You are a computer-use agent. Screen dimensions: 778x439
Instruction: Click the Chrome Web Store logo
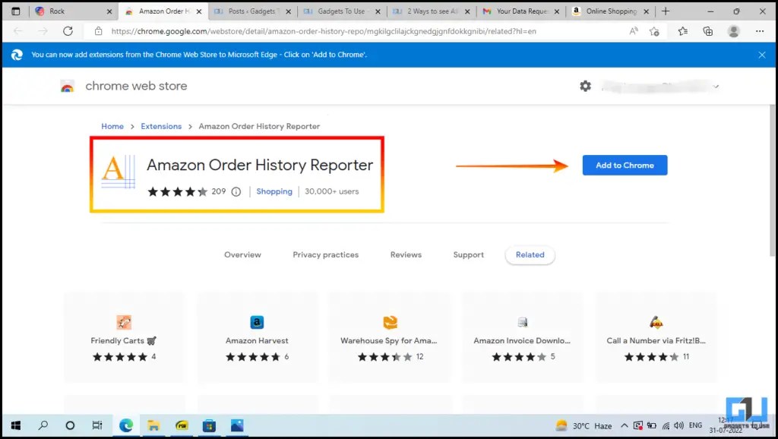click(x=68, y=86)
